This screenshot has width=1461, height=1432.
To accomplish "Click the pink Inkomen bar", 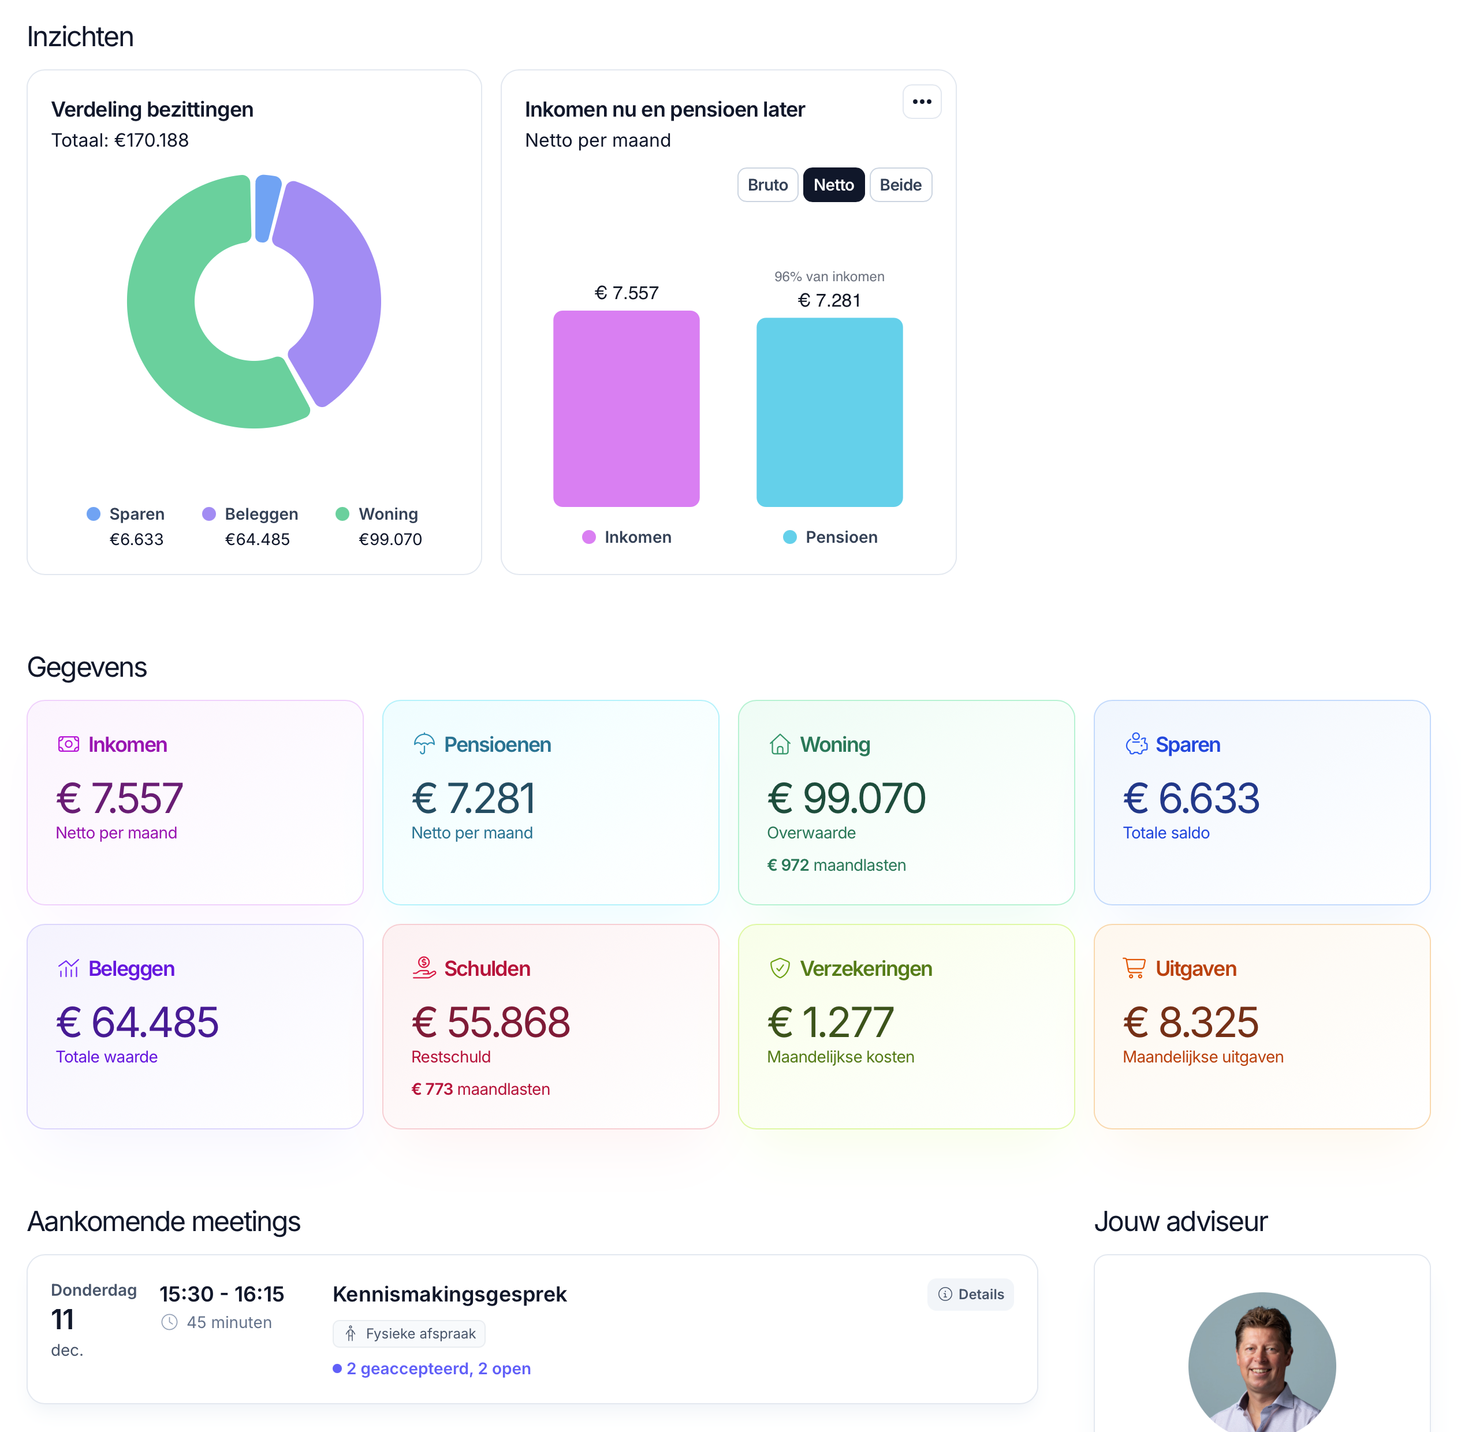I will 626,408.
